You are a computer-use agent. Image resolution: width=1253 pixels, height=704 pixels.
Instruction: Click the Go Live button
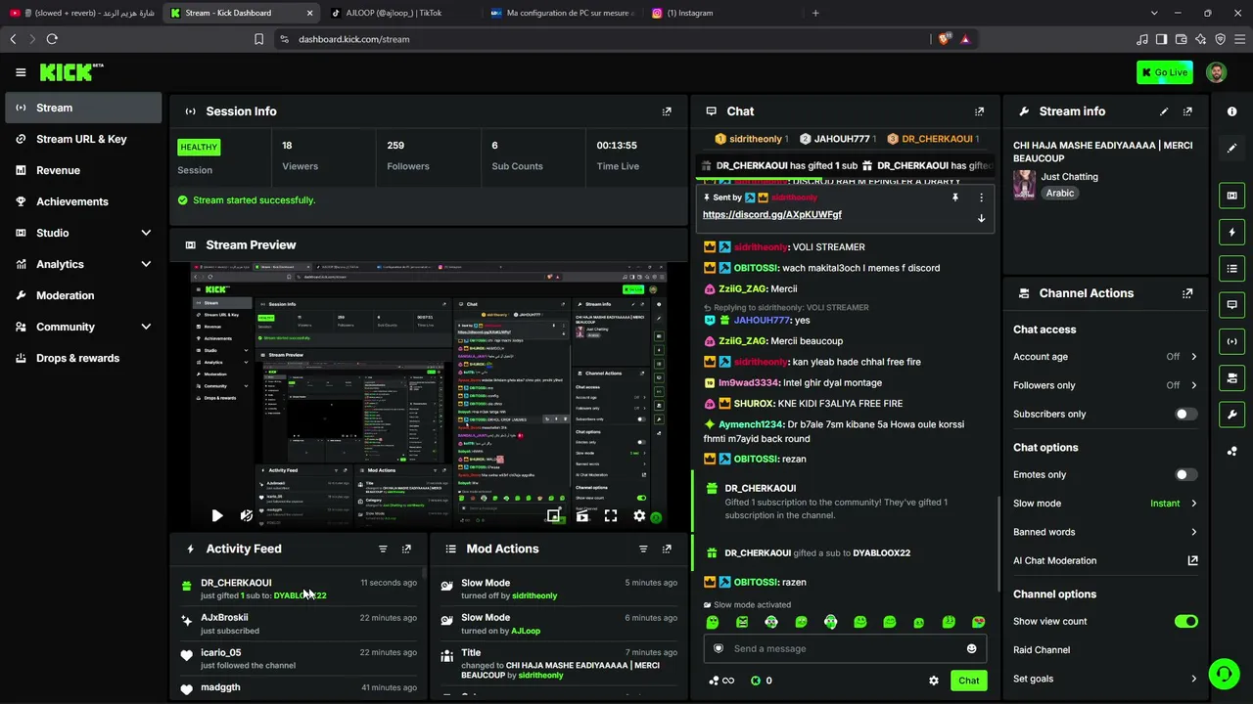click(1165, 72)
